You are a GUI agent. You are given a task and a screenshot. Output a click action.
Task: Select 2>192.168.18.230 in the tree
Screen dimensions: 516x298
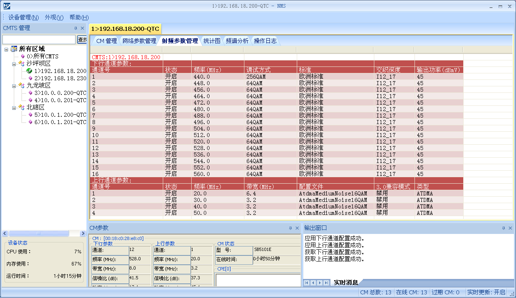pos(60,78)
